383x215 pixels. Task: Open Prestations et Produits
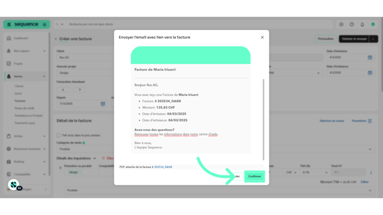click(x=28, y=116)
